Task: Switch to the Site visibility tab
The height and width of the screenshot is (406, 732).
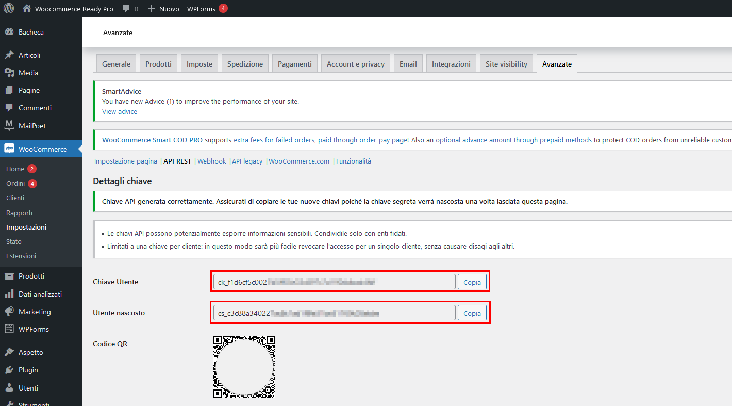Action: (507, 64)
